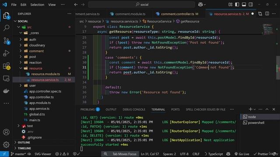The image size is (280, 157).
Task: Go back in navigation history
Action: (76, 5)
